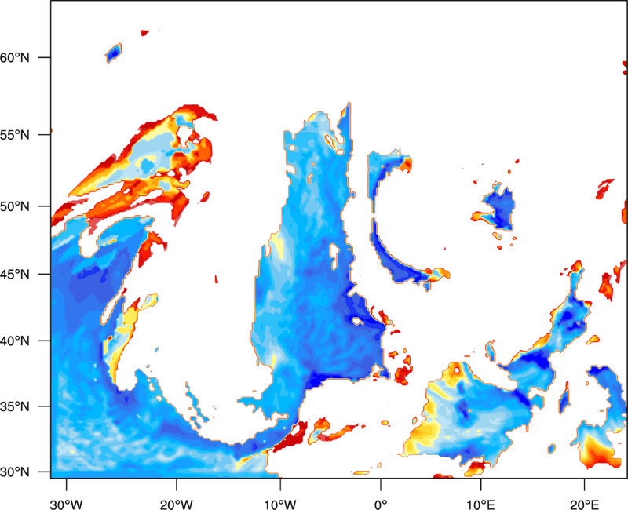The width and height of the screenshot is (628, 510).
Task: Click the 35°N latitude label
Action: 15,406
